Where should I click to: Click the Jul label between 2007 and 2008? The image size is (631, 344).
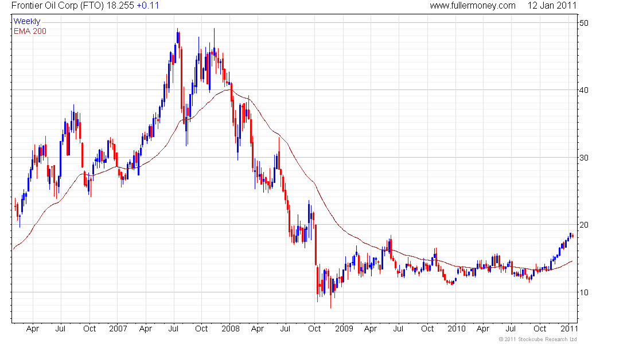tap(173, 329)
